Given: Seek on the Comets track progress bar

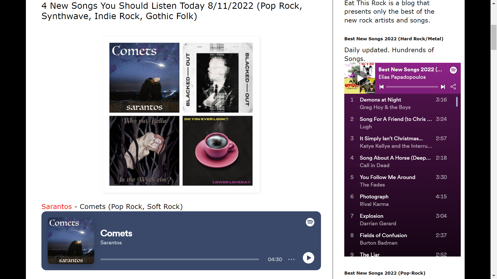Looking at the screenshot, I should (x=180, y=259).
